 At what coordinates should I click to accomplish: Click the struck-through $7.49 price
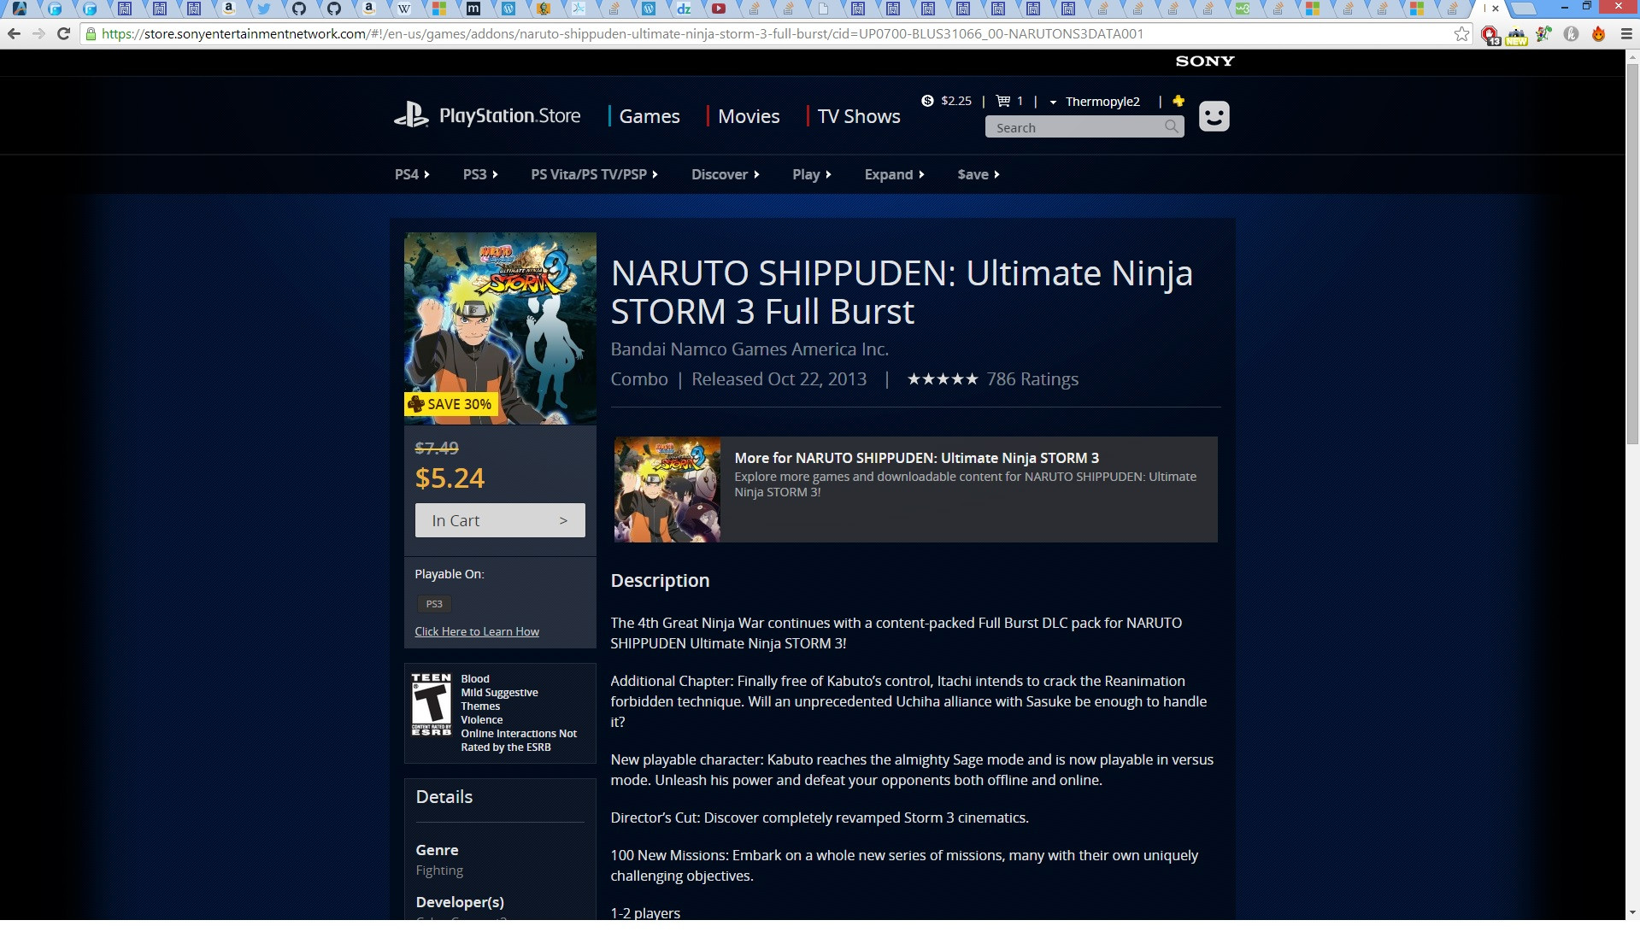tap(437, 448)
